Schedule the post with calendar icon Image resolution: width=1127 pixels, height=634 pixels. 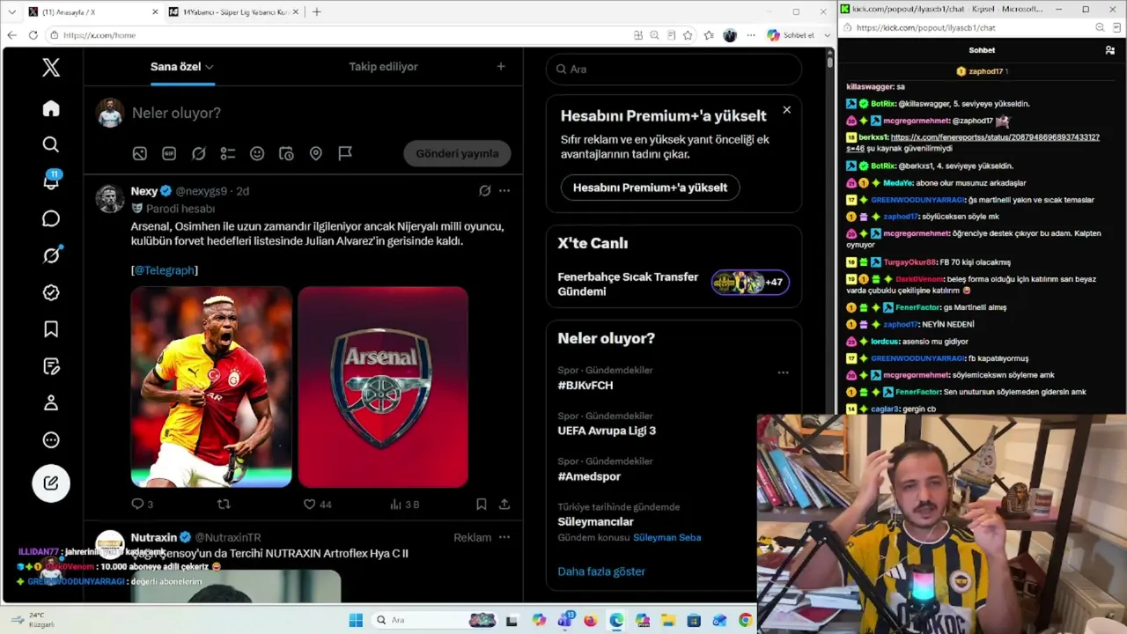(286, 153)
